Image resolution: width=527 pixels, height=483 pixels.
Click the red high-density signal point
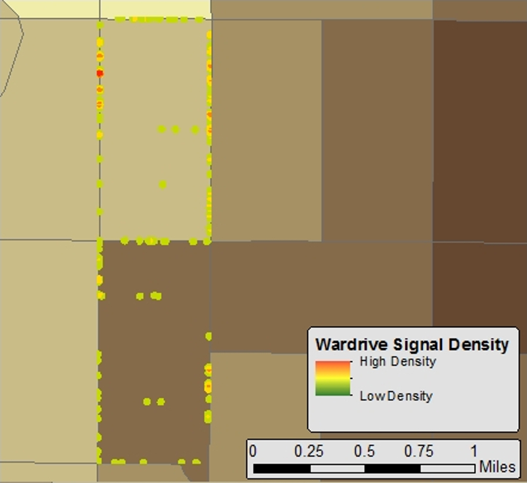[x=100, y=73]
